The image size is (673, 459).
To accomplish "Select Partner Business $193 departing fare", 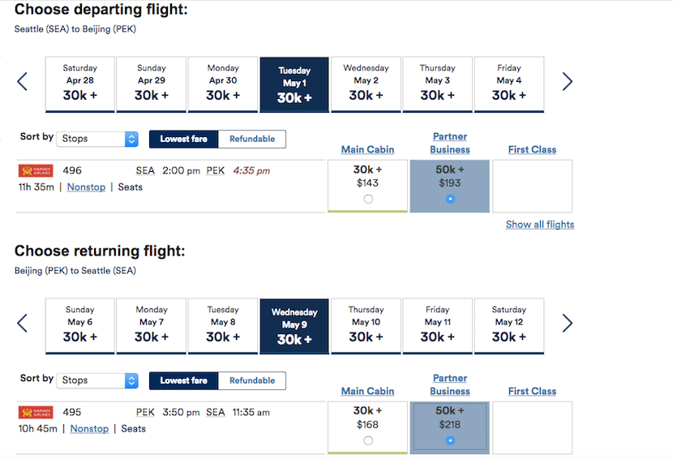I will (x=450, y=199).
